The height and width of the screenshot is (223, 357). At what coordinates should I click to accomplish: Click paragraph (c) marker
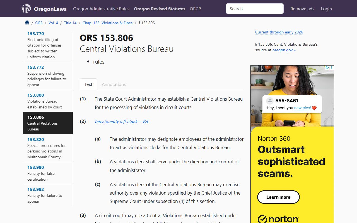[98, 184]
